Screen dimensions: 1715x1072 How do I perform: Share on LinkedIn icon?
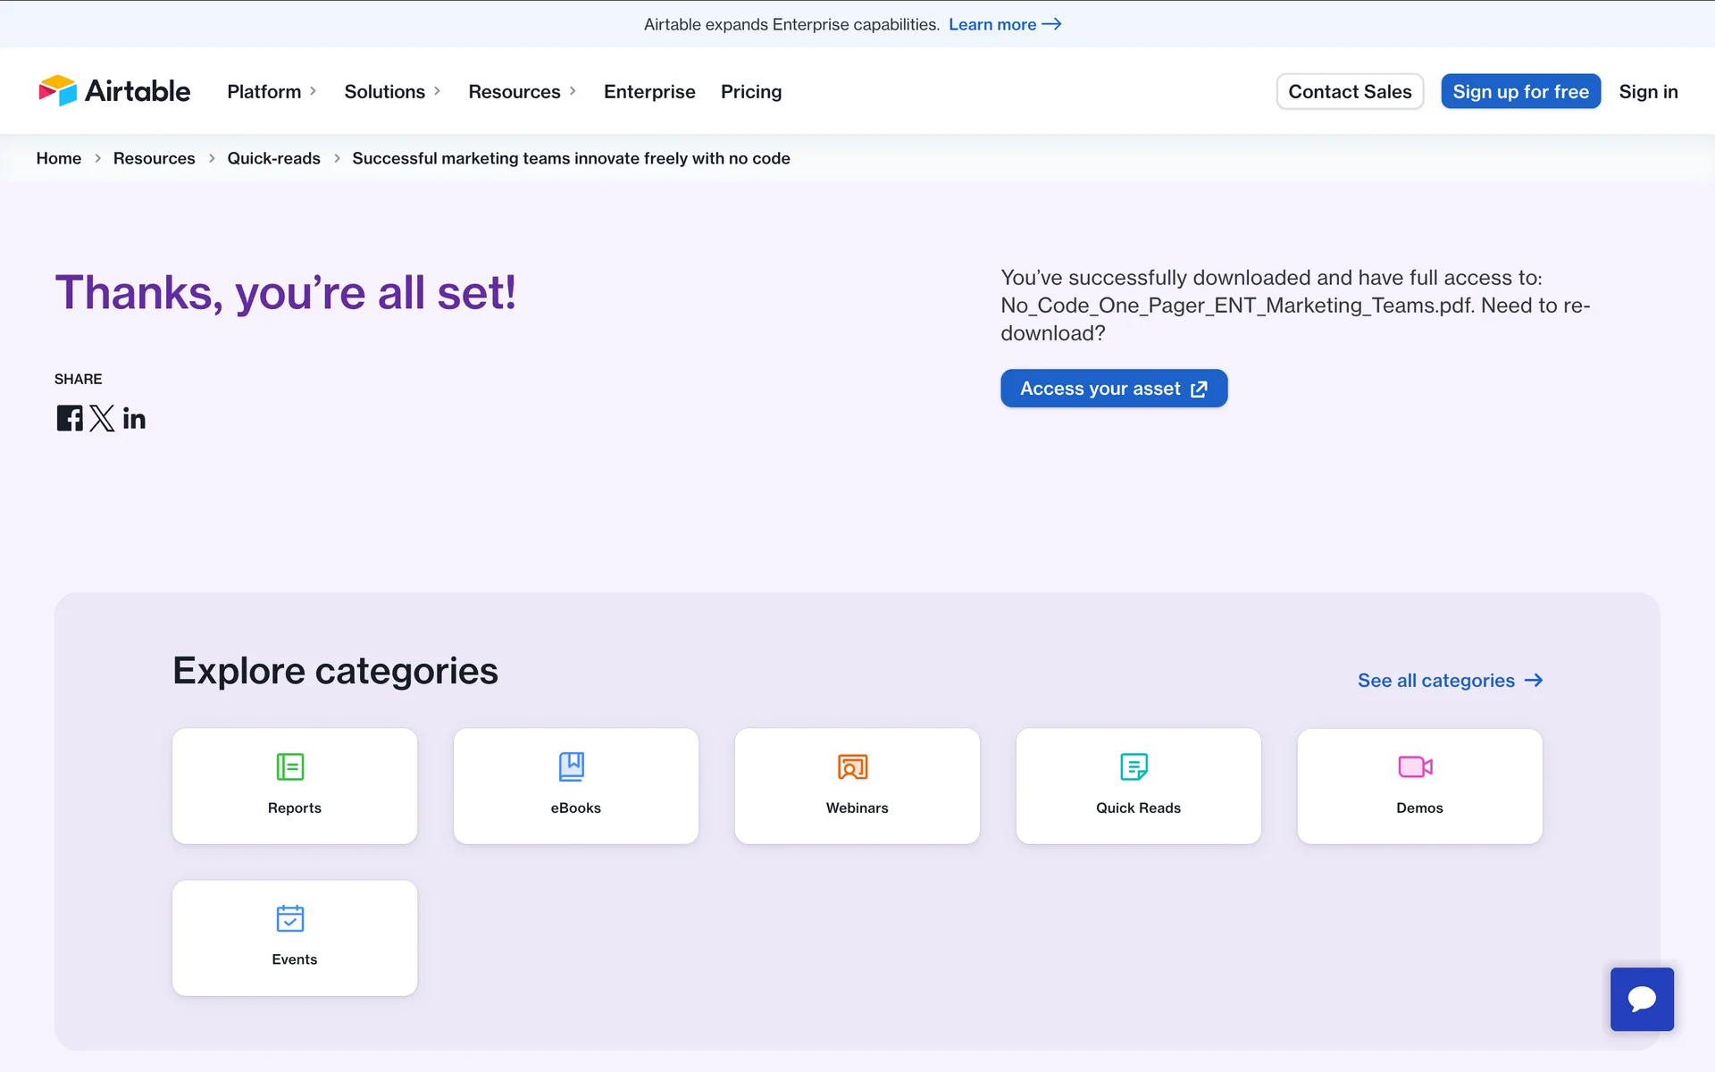pos(134,418)
